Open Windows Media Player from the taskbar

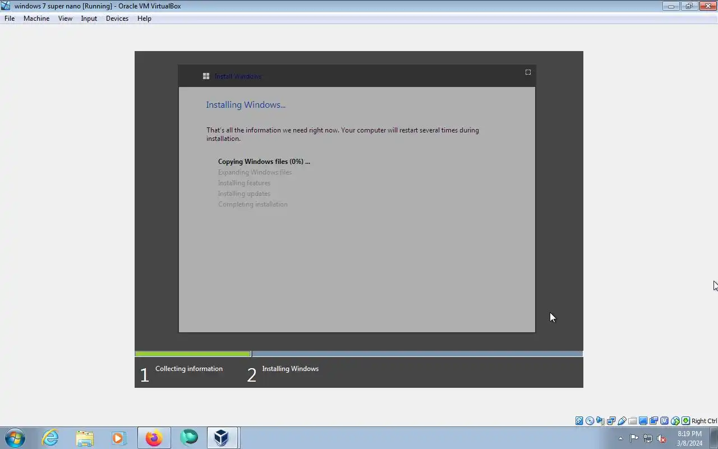(119, 438)
